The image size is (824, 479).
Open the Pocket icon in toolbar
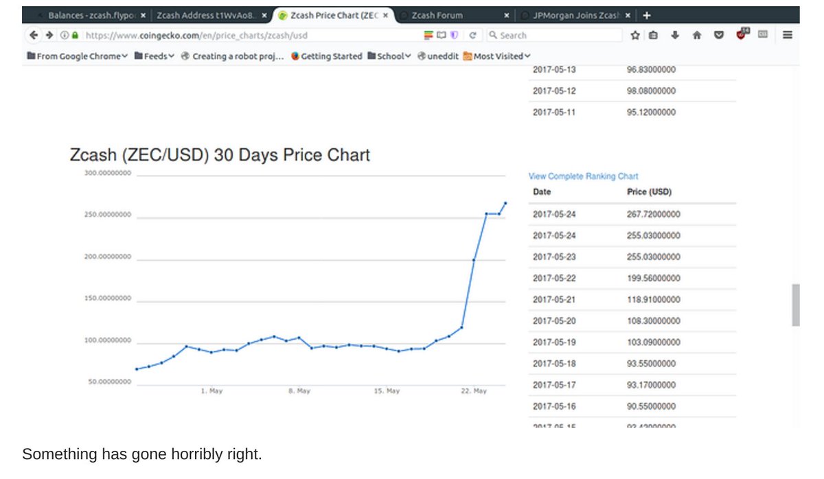[719, 35]
